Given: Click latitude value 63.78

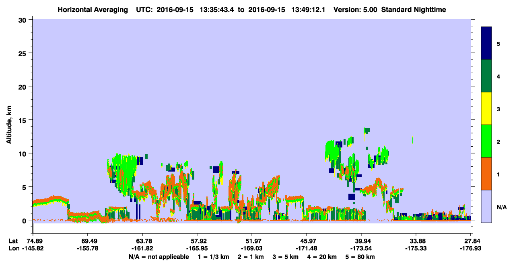Looking at the screenshot, I should 142,241.
